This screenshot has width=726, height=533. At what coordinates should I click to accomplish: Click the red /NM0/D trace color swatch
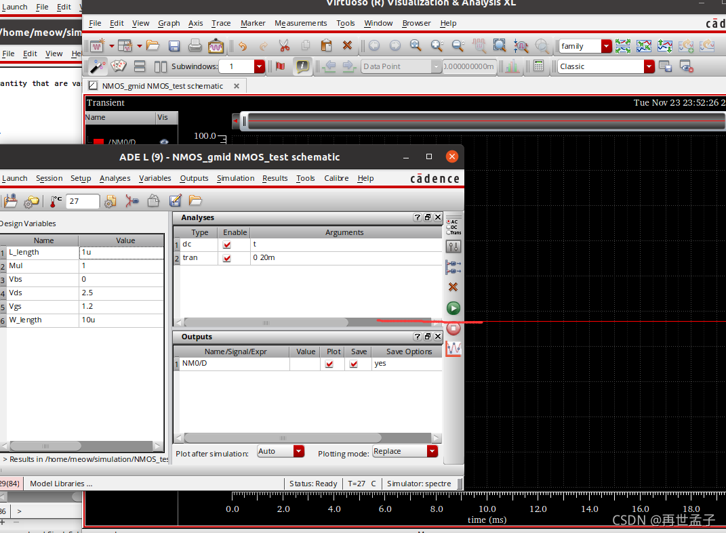click(98, 142)
